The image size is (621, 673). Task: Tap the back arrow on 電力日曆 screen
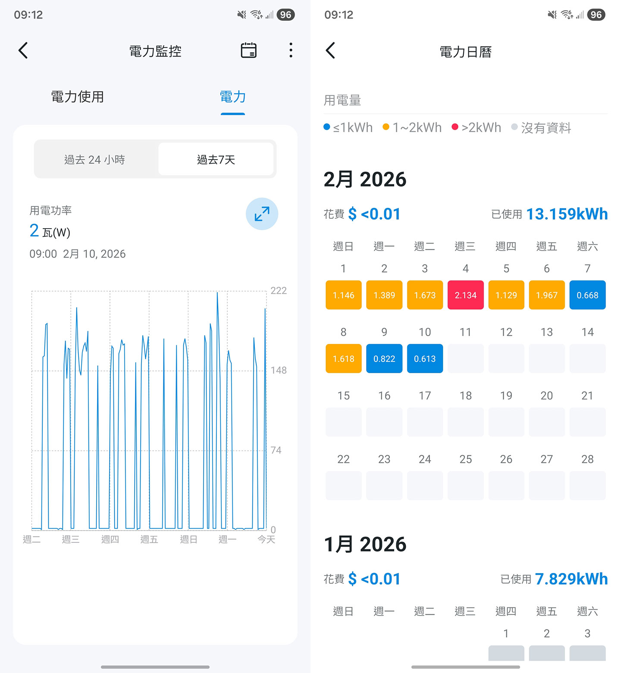click(x=331, y=50)
